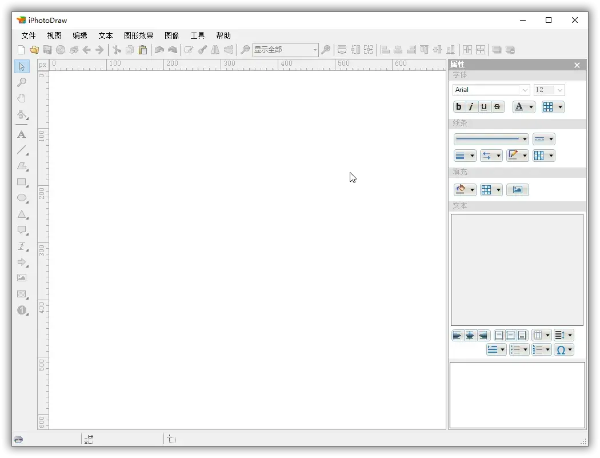Click the insert image tool in toolbox

22,278
